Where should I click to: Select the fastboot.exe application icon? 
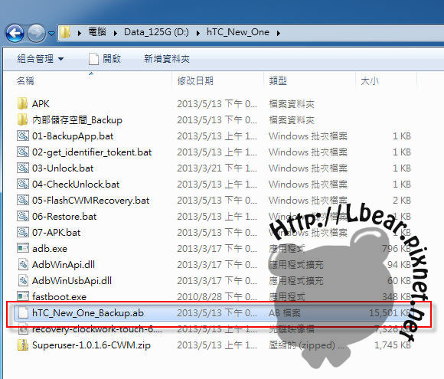point(23,296)
